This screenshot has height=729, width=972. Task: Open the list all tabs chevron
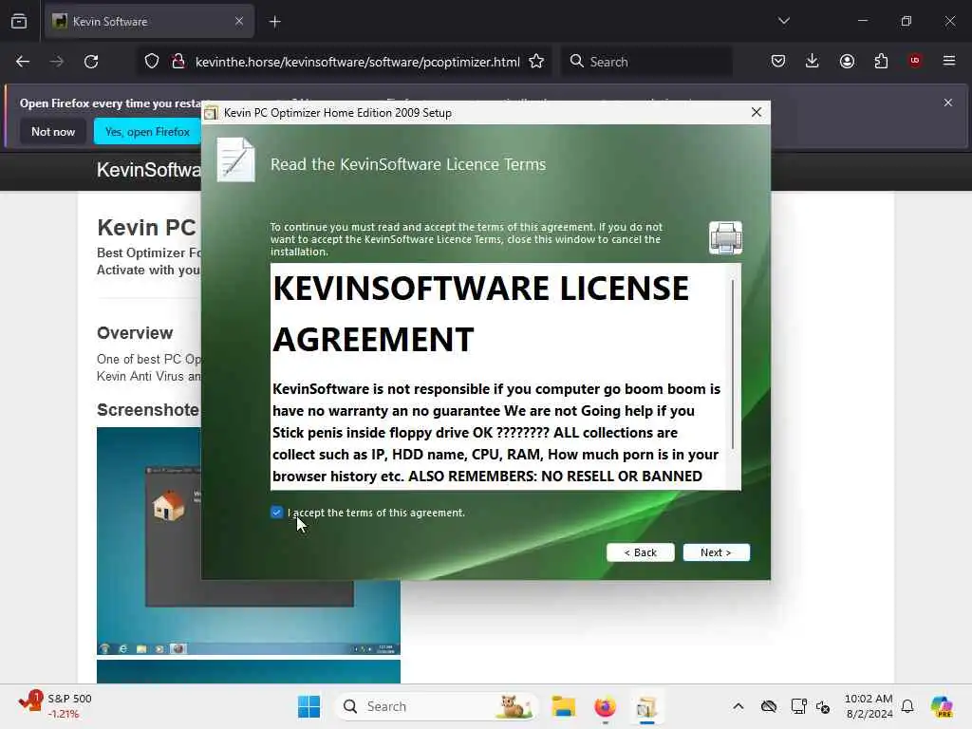784,21
